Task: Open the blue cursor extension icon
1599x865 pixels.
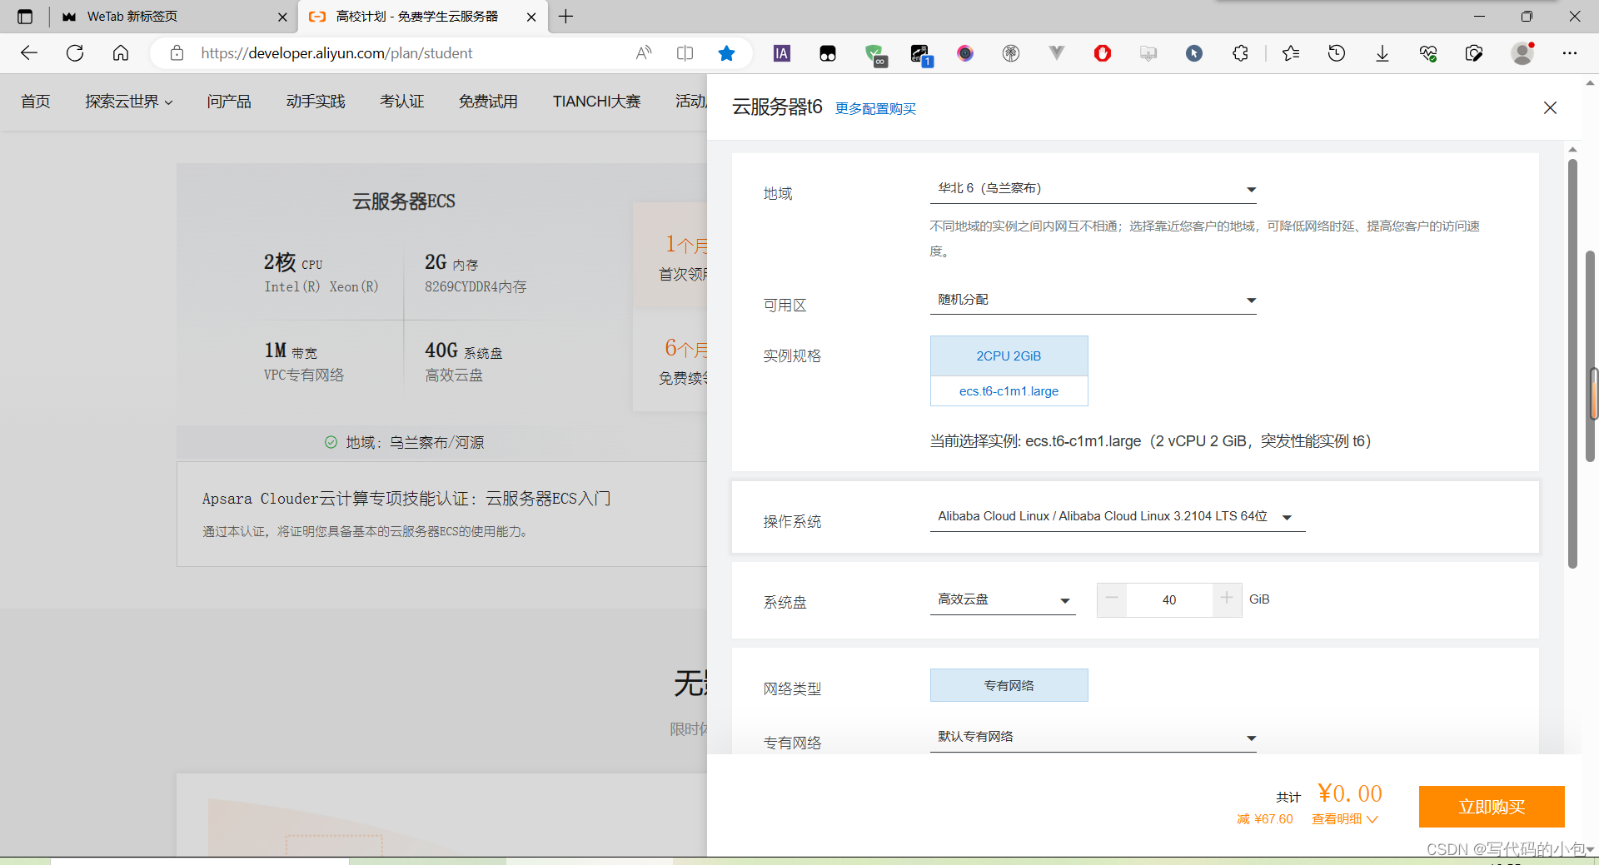Action: click(1194, 53)
